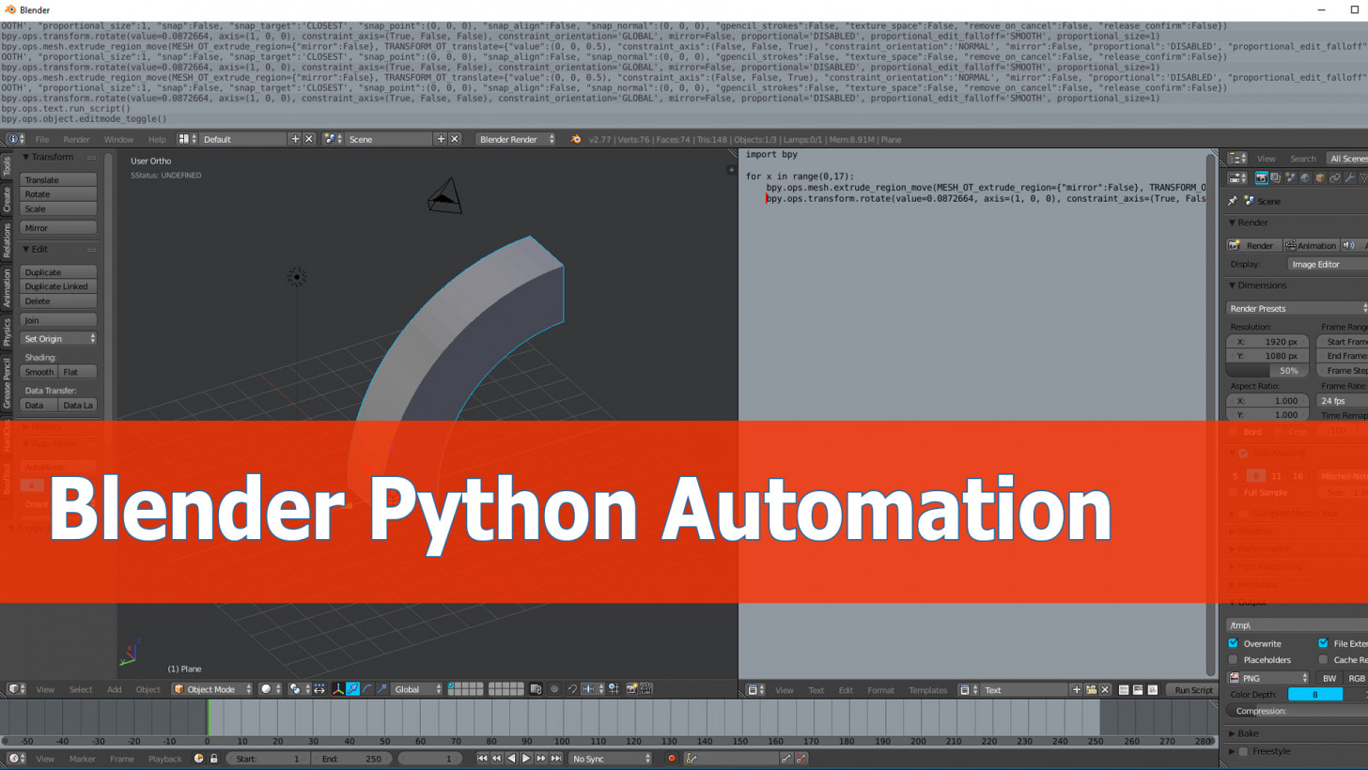Screen dimensions: 1368x770
Task: Switch to the Physics tab
Action: (x=7, y=331)
